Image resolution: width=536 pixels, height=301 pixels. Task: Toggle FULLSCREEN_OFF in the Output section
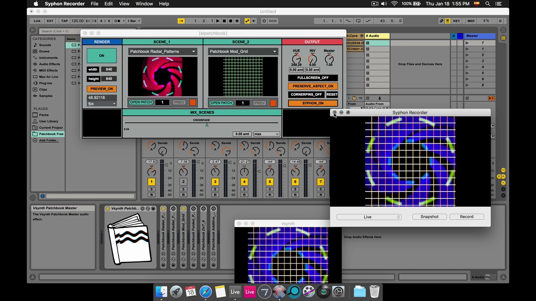point(313,78)
